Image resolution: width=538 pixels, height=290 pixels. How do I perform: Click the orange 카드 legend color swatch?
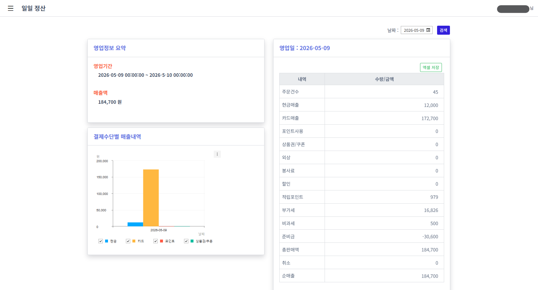(134, 241)
